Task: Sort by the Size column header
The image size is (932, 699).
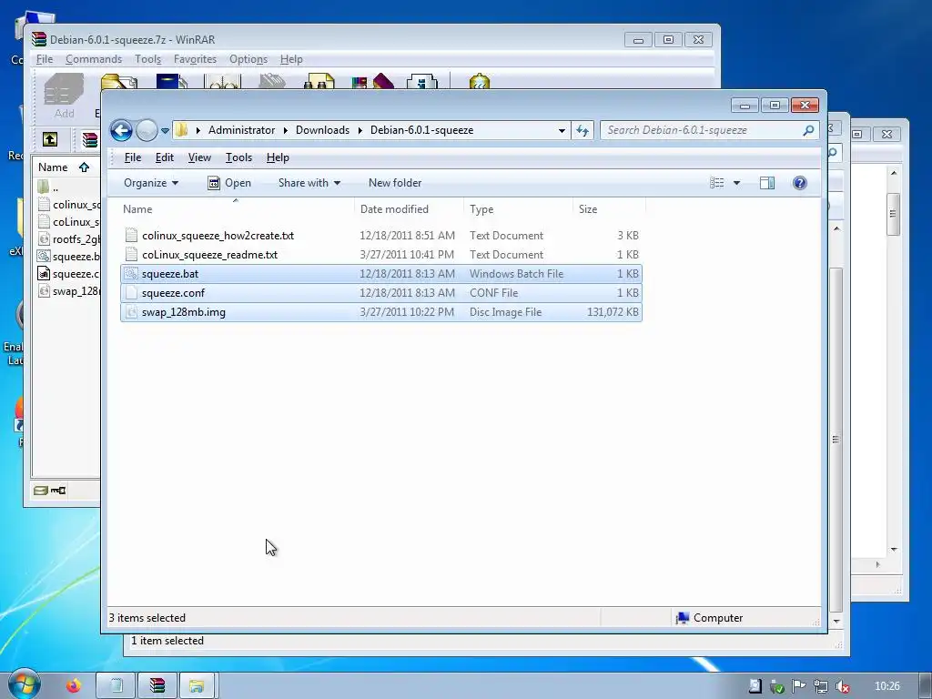Action: [x=609, y=209]
